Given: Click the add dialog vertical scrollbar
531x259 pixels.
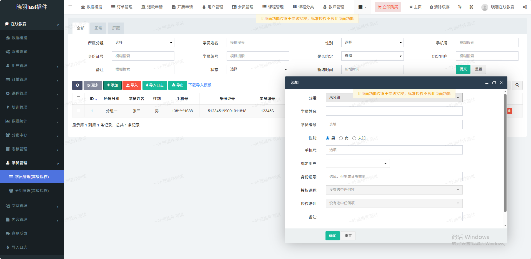Looking at the screenshot, I should click(505, 153).
